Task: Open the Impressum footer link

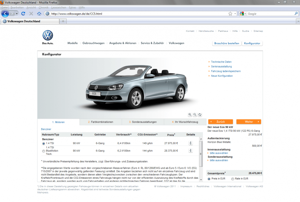Action: tap(186, 186)
